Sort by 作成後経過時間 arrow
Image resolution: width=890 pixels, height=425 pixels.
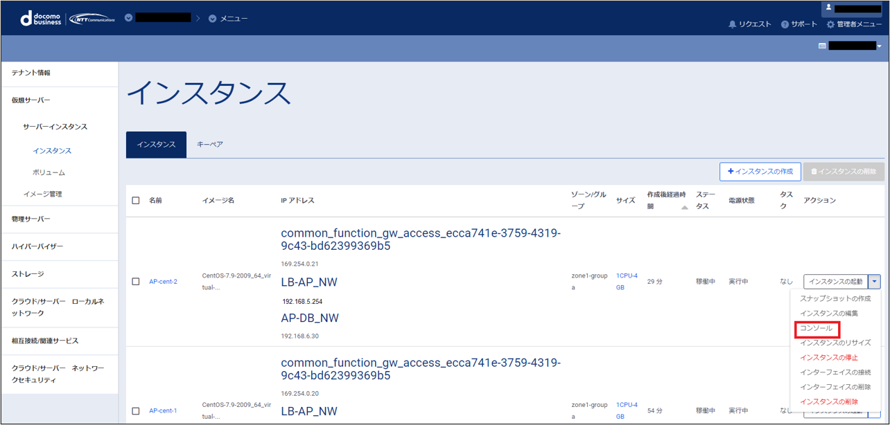tap(685, 207)
